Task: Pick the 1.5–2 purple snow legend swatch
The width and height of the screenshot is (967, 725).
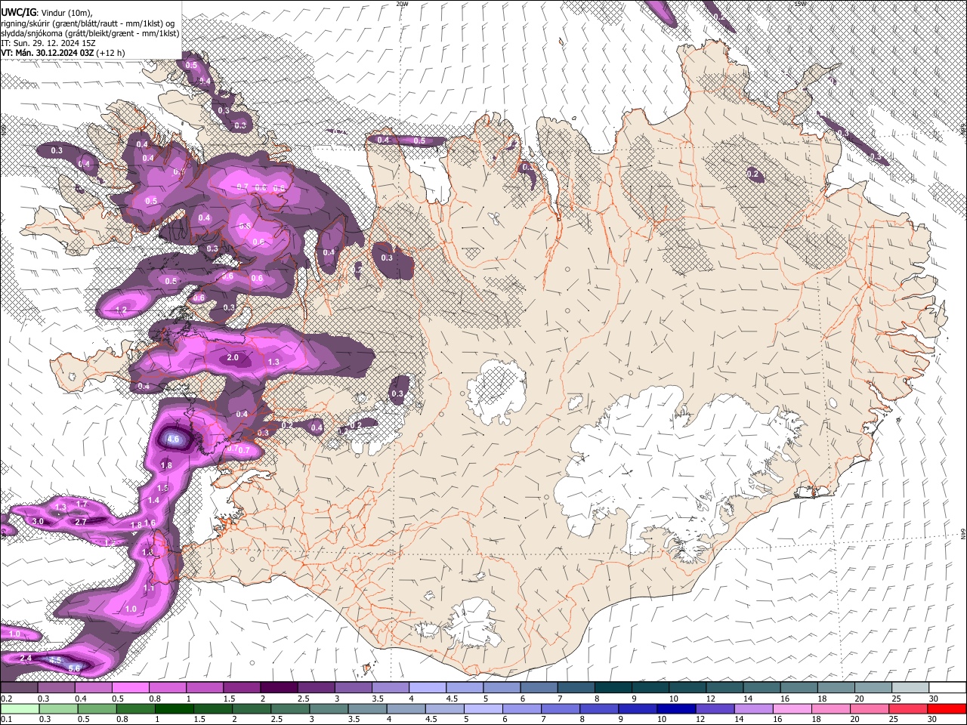Action: pyautogui.click(x=242, y=688)
